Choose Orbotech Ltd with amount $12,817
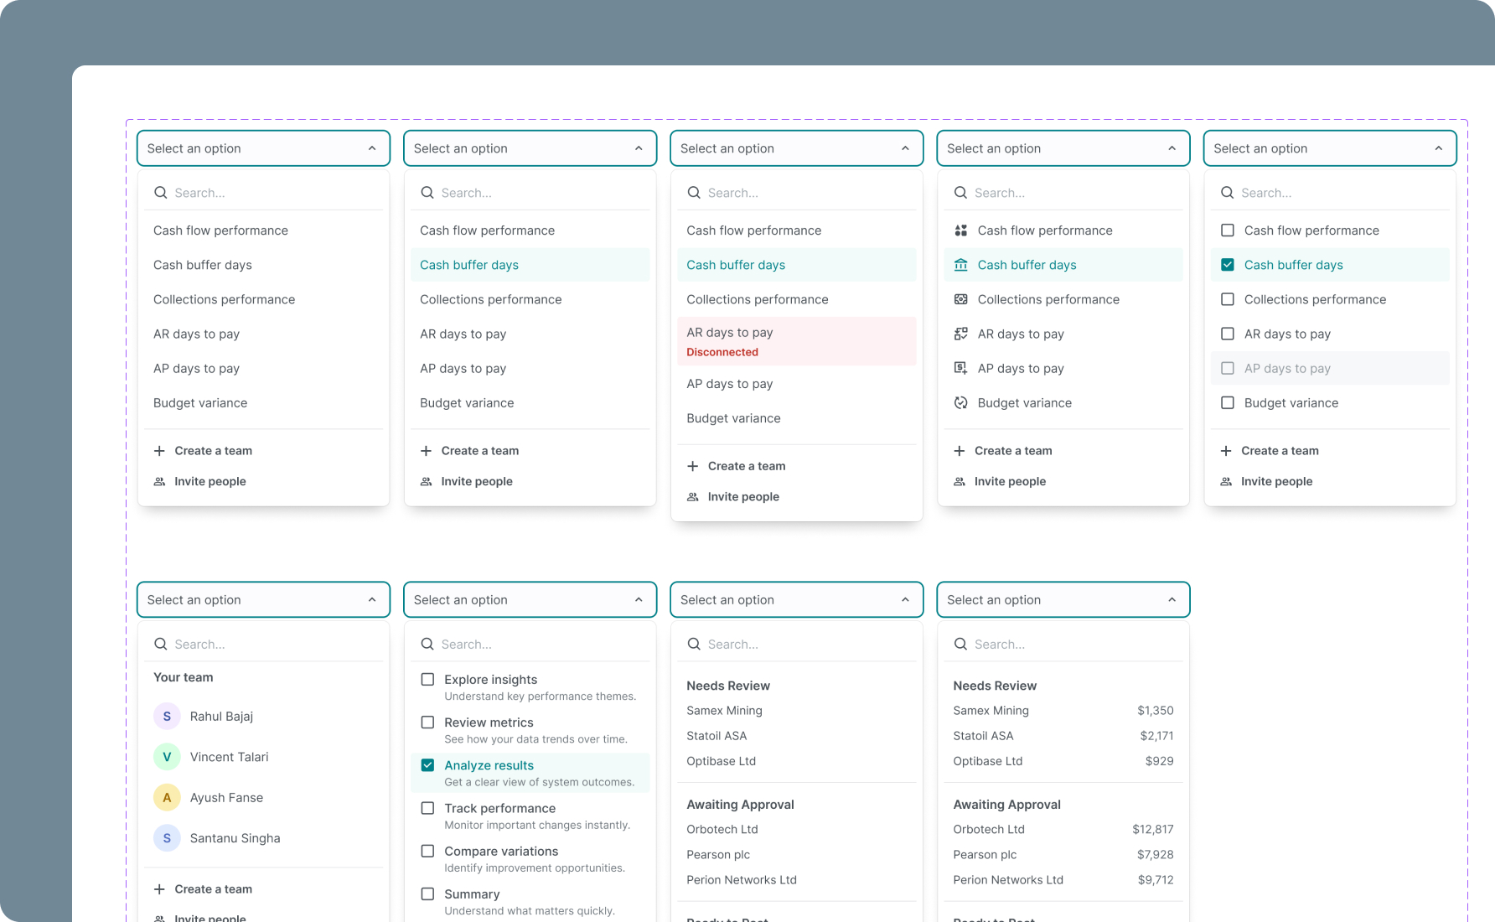Image resolution: width=1495 pixels, height=922 pixels. coord(1063,830)
